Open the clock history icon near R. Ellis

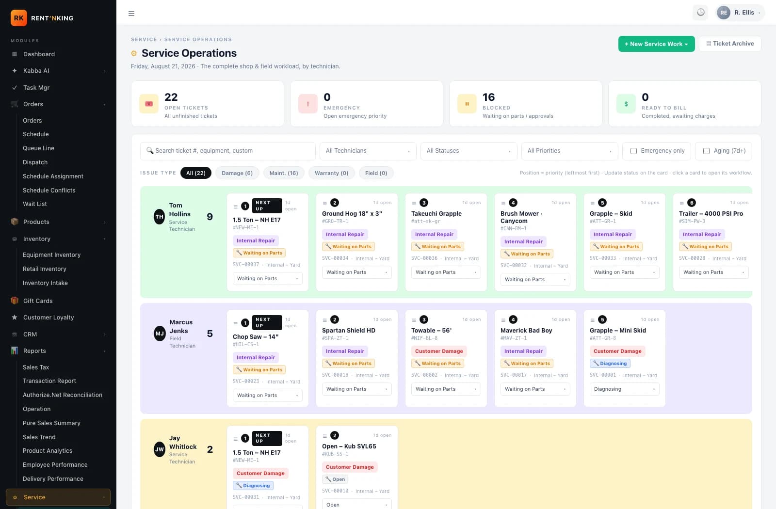coord(701,13)
